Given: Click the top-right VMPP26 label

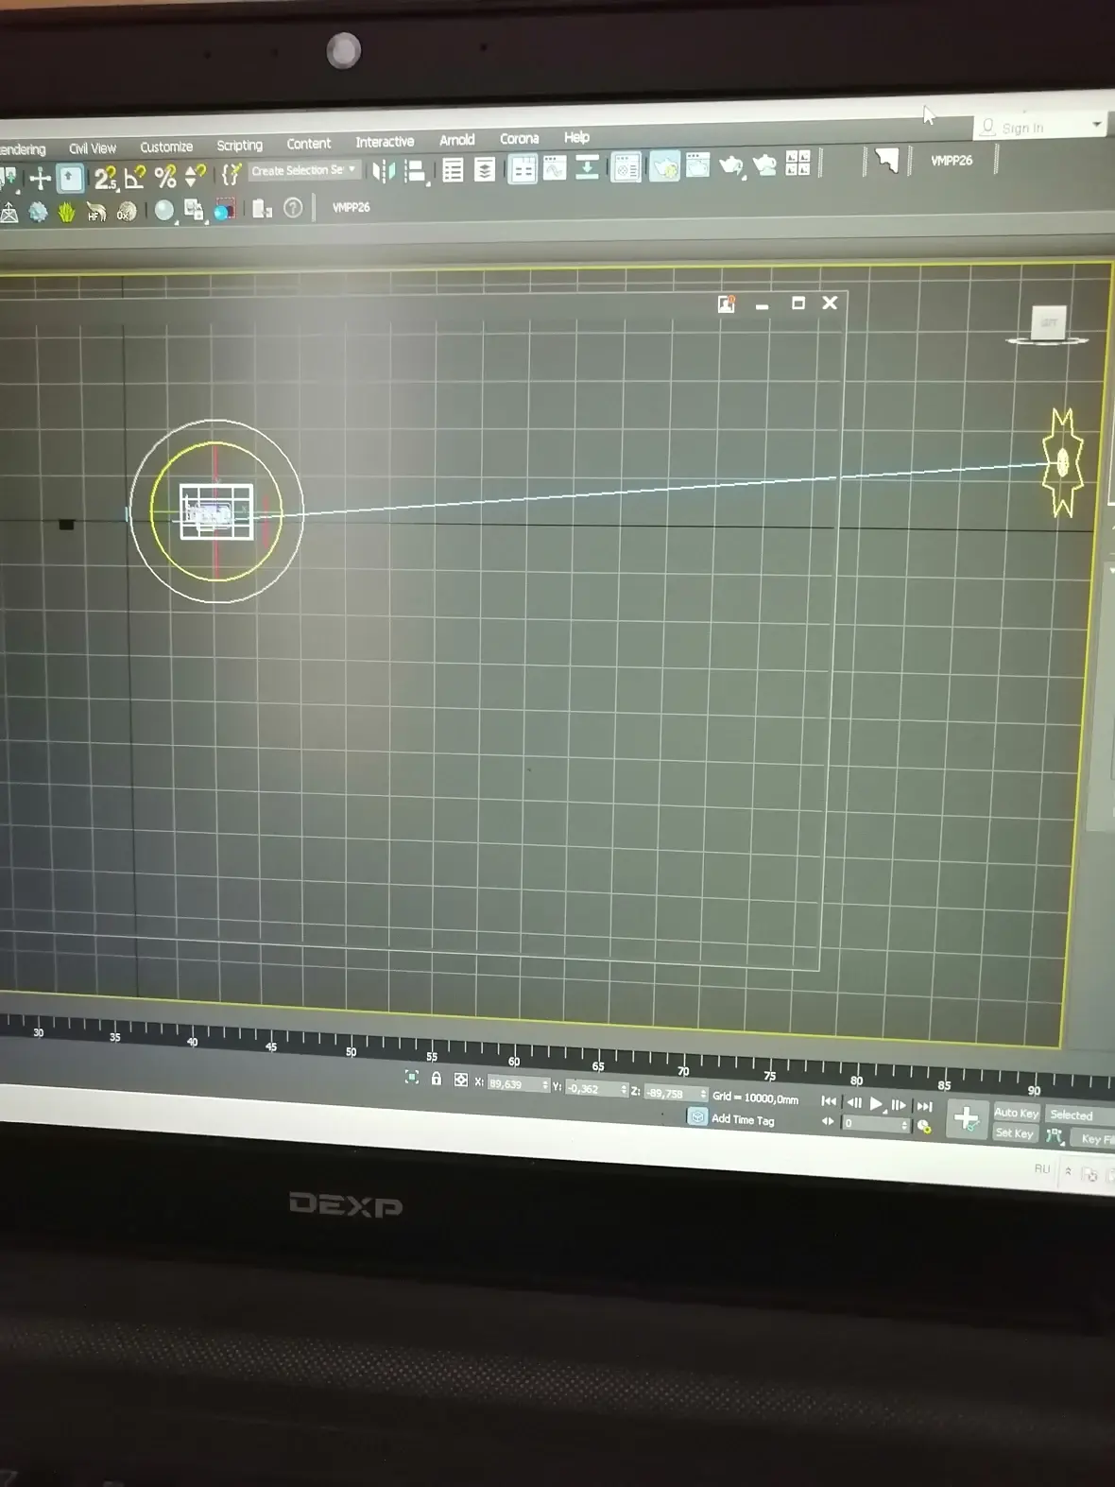Looking at the screenshot, I should pyautogui.click(x=951, y=160).
